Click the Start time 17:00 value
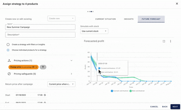The width and height of the screenshot is (181, 110). point(40,95)
